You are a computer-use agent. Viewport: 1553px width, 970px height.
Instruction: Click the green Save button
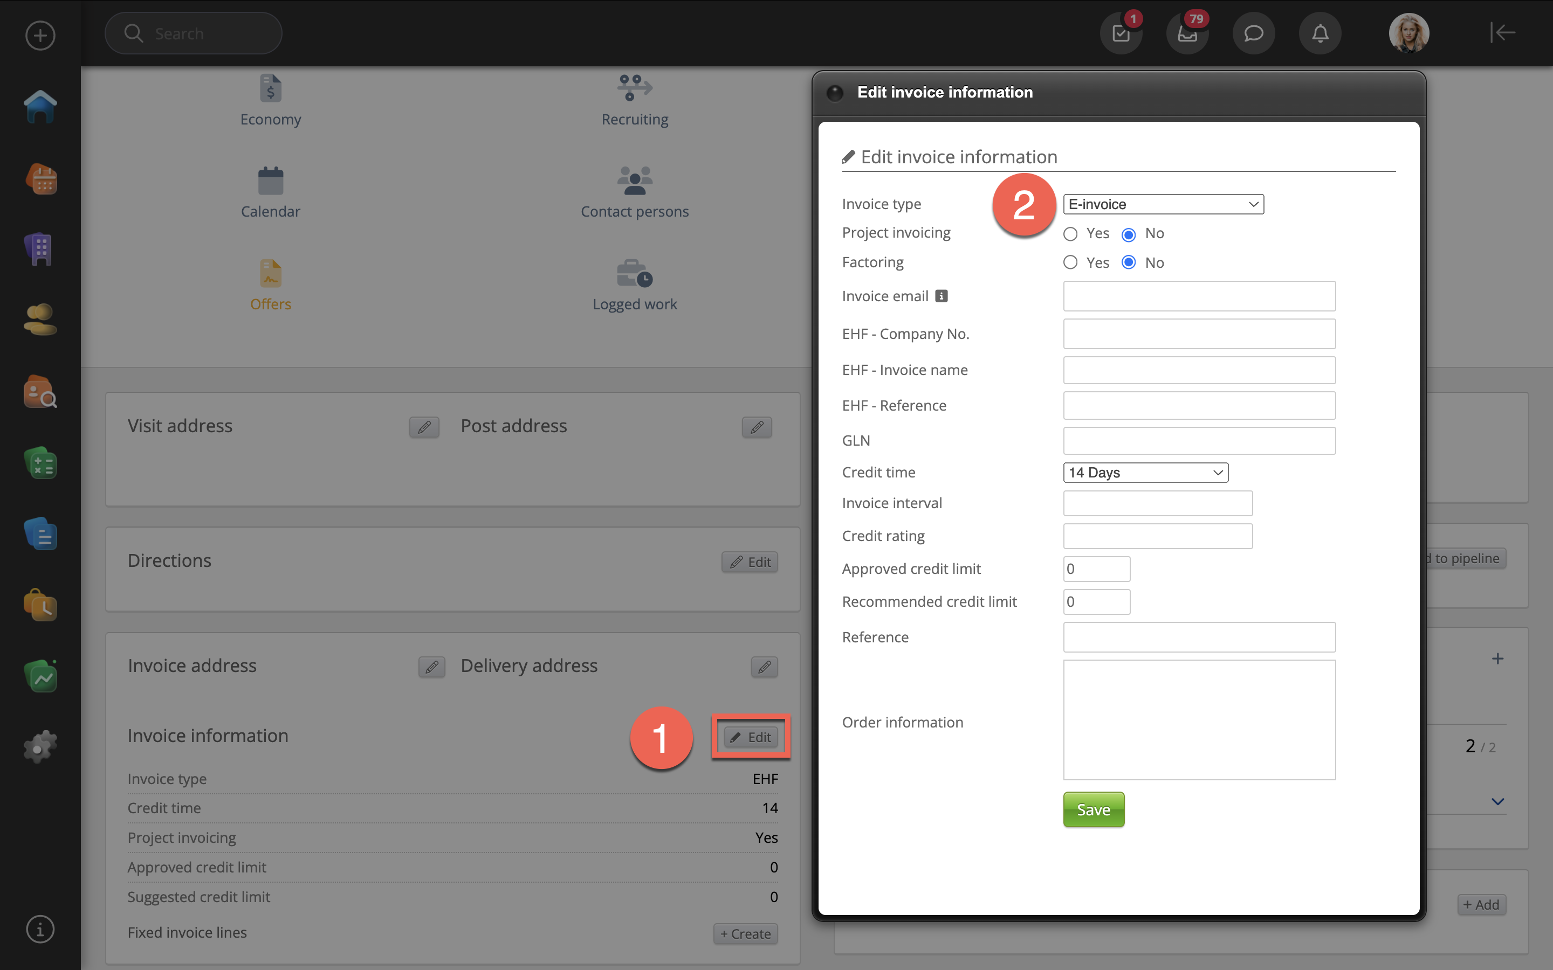[x=1093, y=809]
